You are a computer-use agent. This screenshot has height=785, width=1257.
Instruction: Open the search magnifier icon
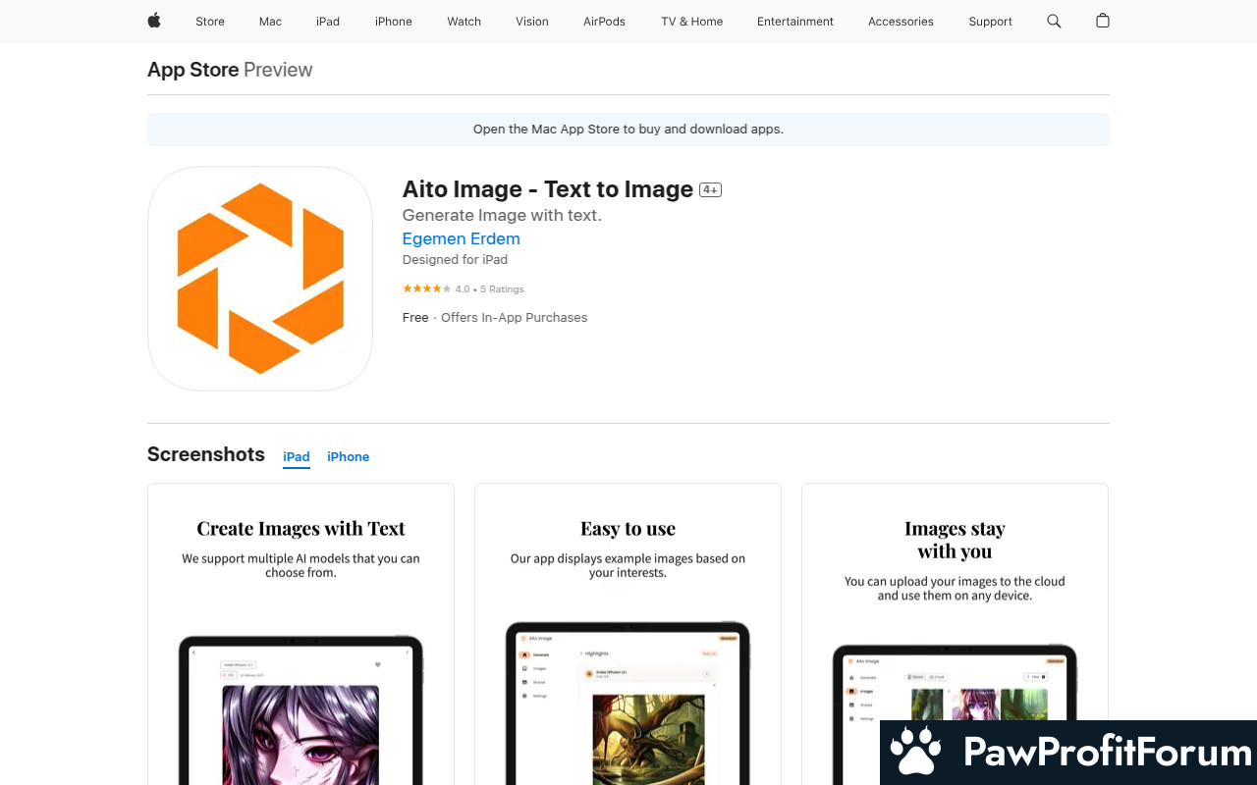click(x=1054, y=21)
